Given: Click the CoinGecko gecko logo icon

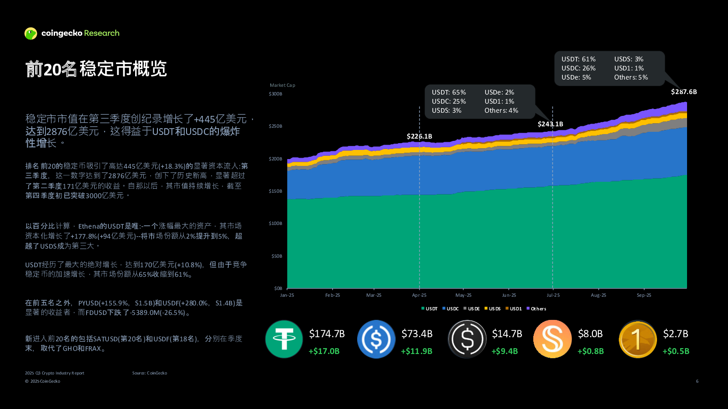Looking at the screenshot, I should tap(30, 34).
